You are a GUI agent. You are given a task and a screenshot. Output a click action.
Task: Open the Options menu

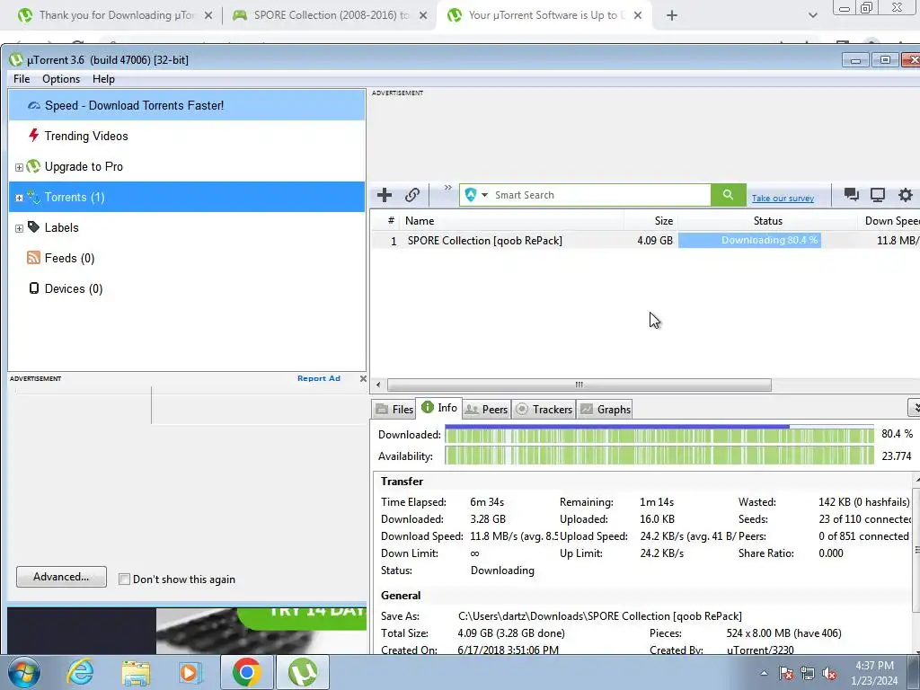pyautogui.click(x=61, y=79)
